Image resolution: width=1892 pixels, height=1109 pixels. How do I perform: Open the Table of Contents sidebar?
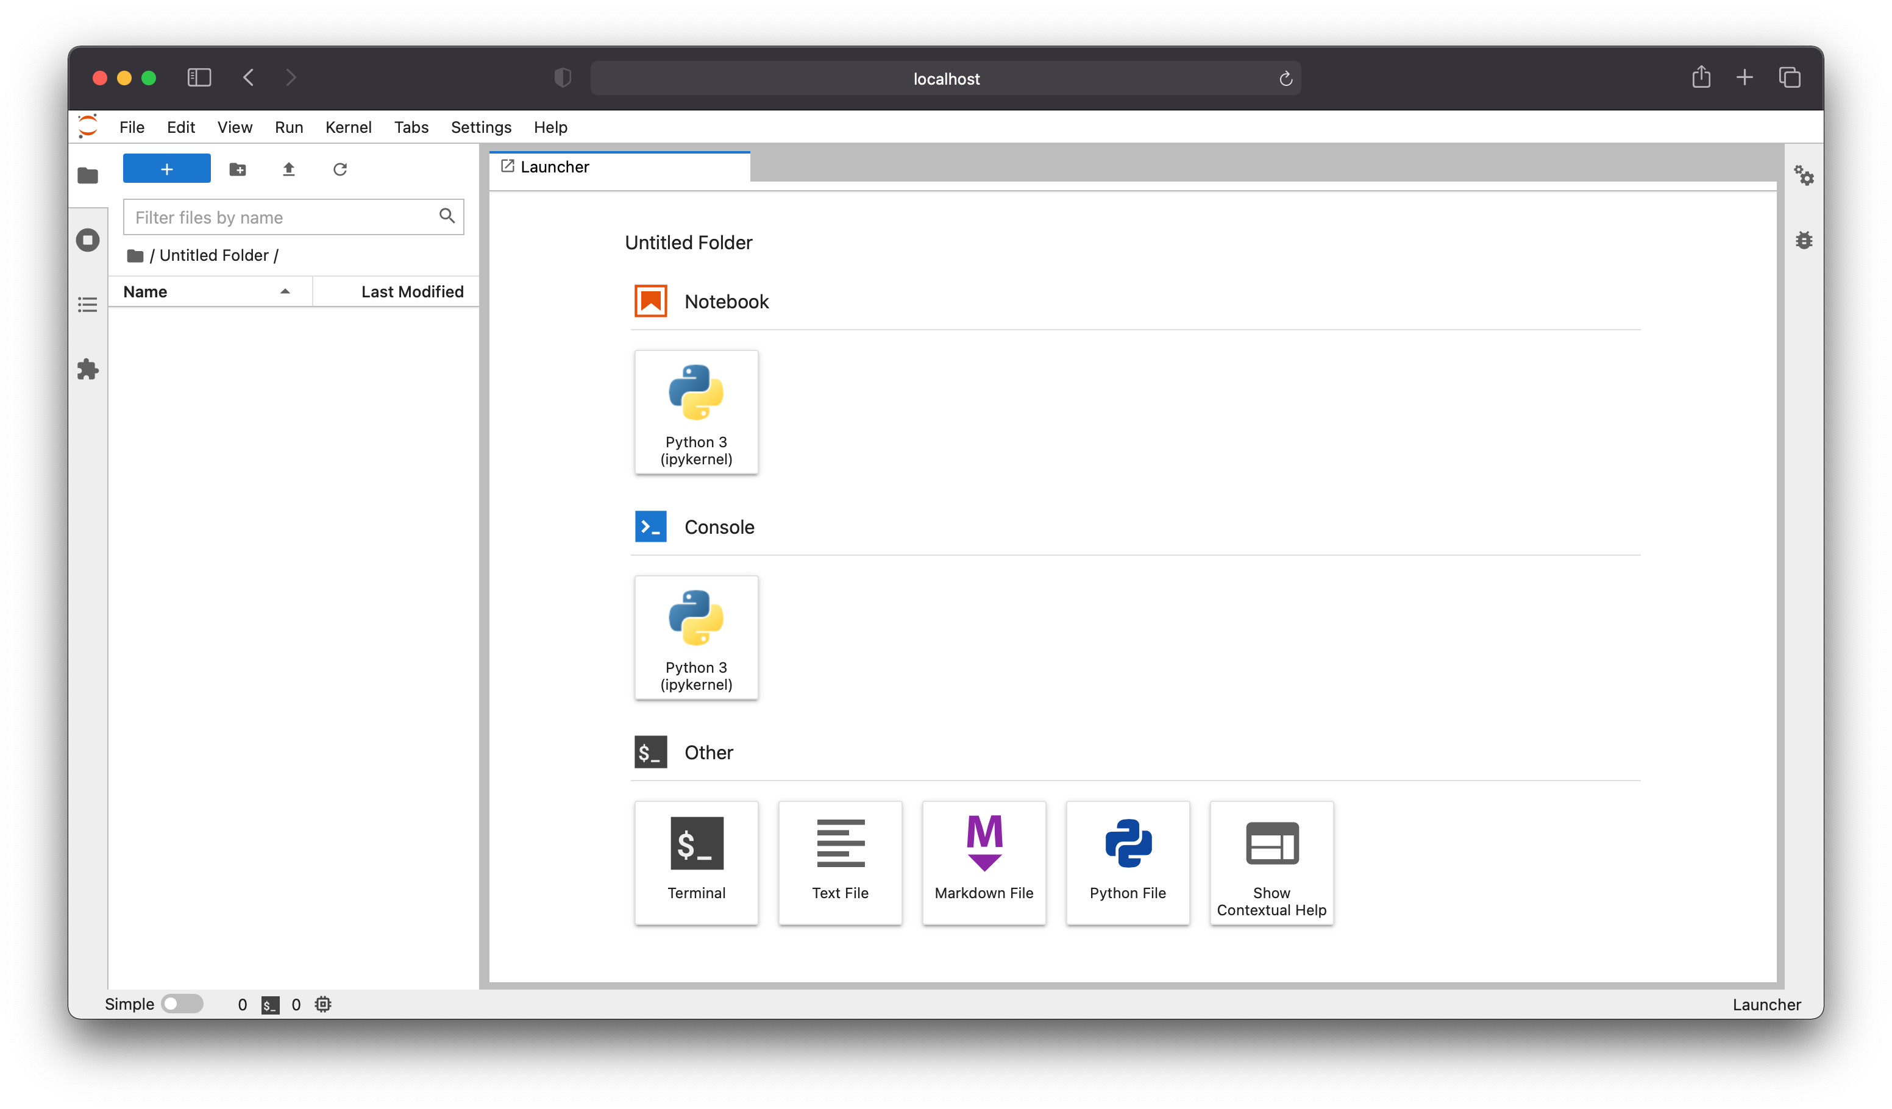click(x=88, y=305)
